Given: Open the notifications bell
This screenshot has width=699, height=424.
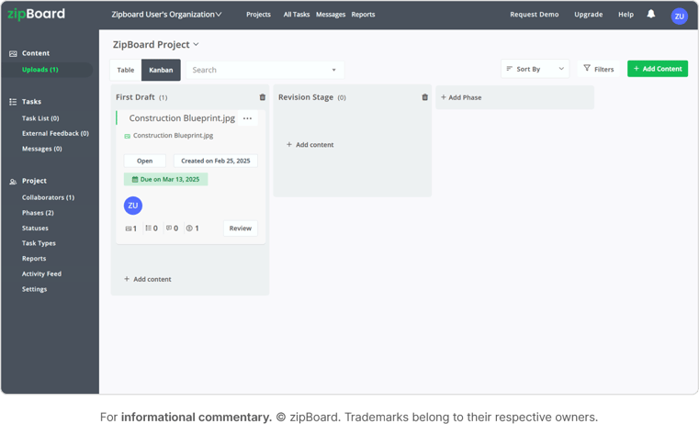Looking at the screenshot, I should (651, 14).
